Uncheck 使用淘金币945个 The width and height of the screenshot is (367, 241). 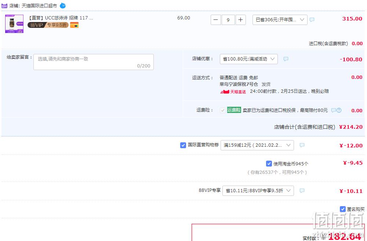(269, 164)
